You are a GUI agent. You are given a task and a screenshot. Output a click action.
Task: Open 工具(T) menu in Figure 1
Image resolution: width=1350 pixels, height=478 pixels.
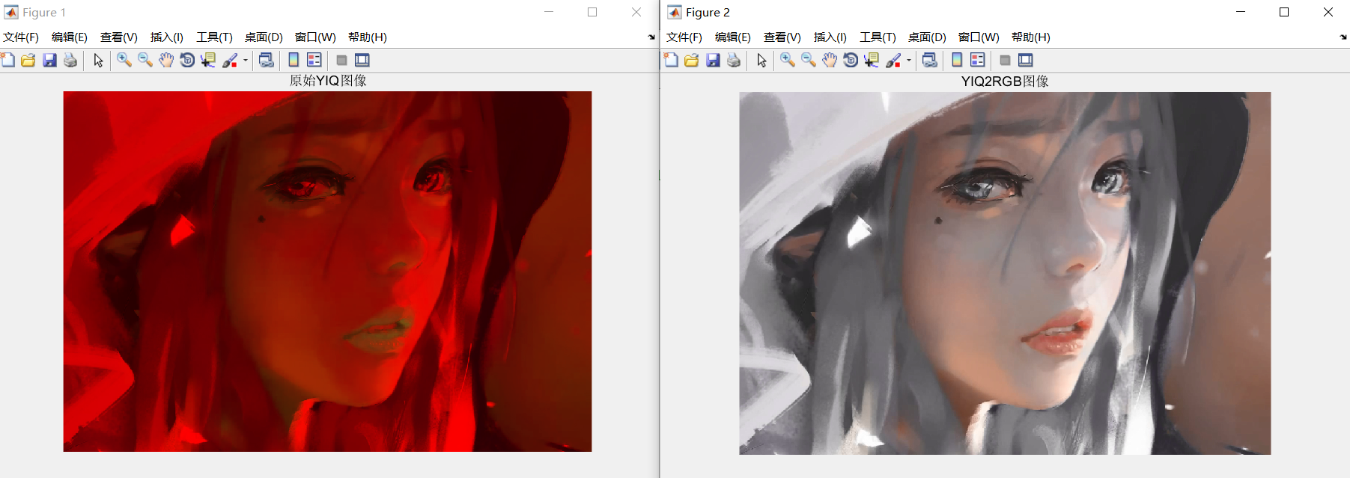click(x=214, y=37)
